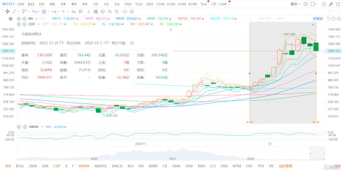Viewport: 342px width, 171px height.
Task: Delete drawings with the trash icon
Action: pos(117,12)
